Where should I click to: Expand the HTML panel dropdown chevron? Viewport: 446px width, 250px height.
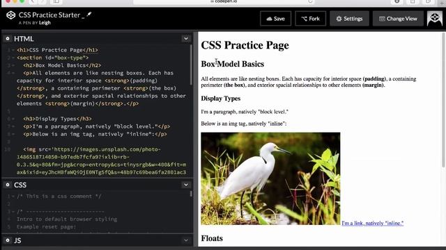[x=186, y=39]
